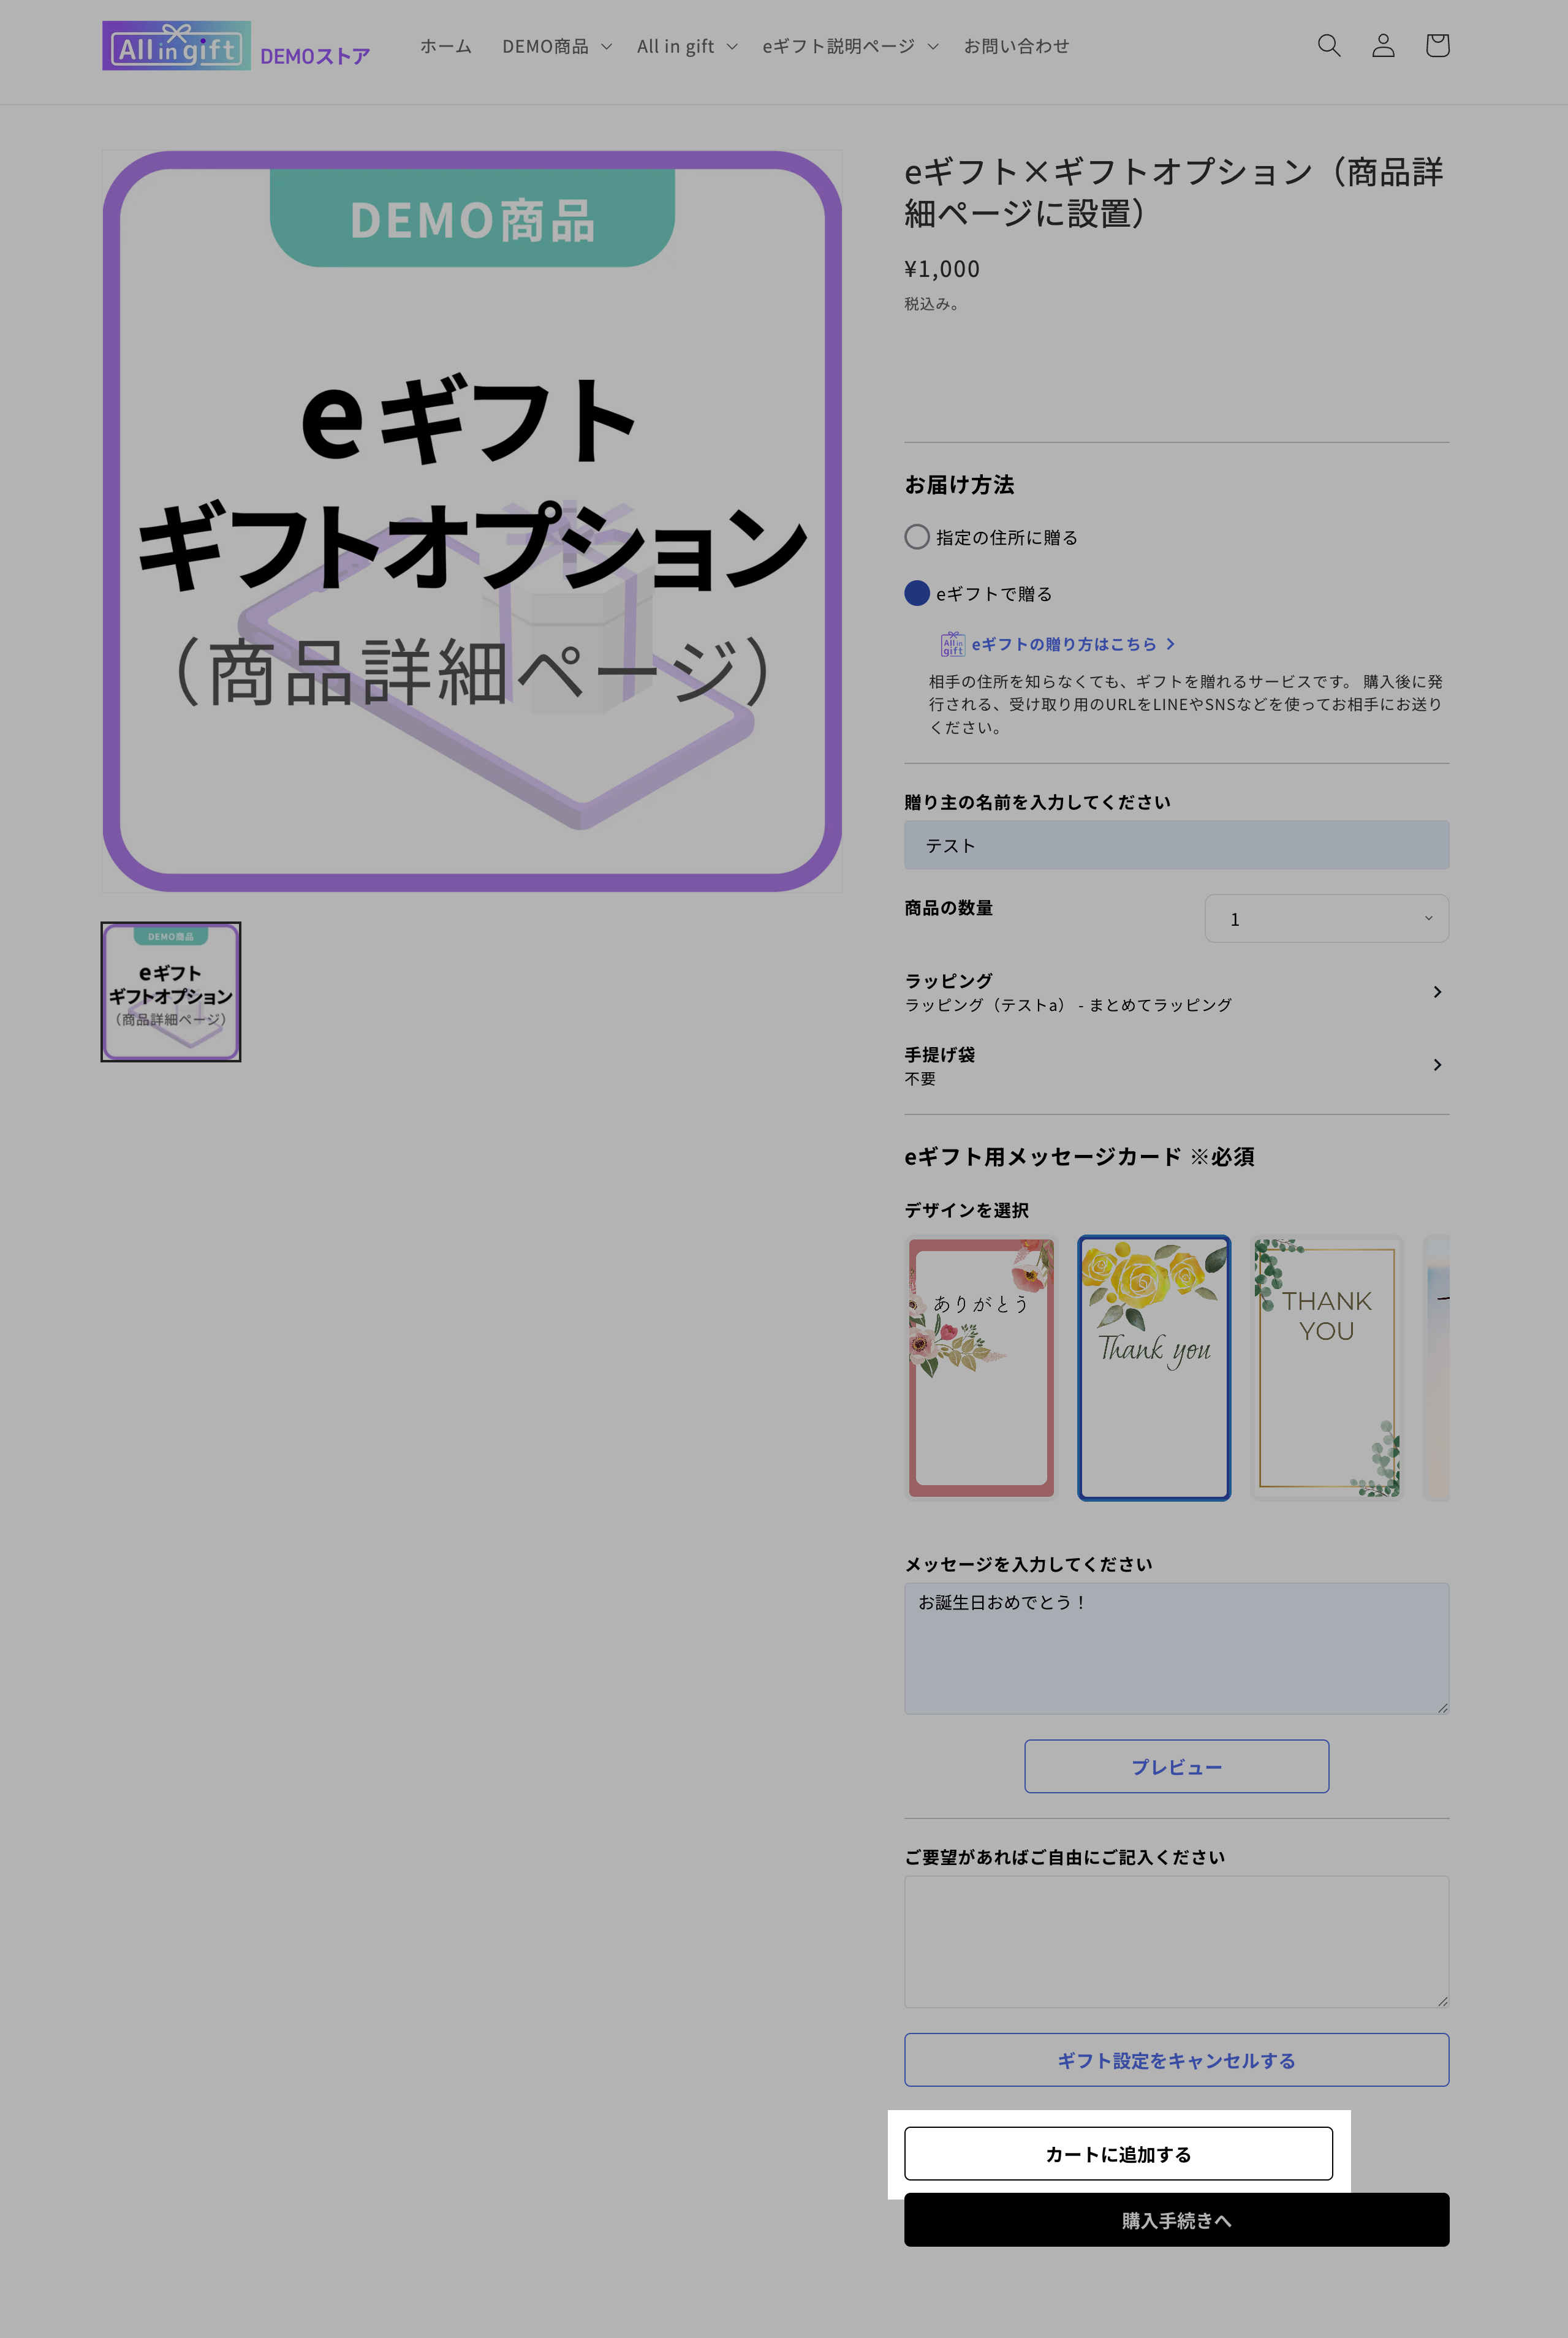
Task: Click the search magnifier icon
Action: pyautogui.click(x=1328, y=45)
